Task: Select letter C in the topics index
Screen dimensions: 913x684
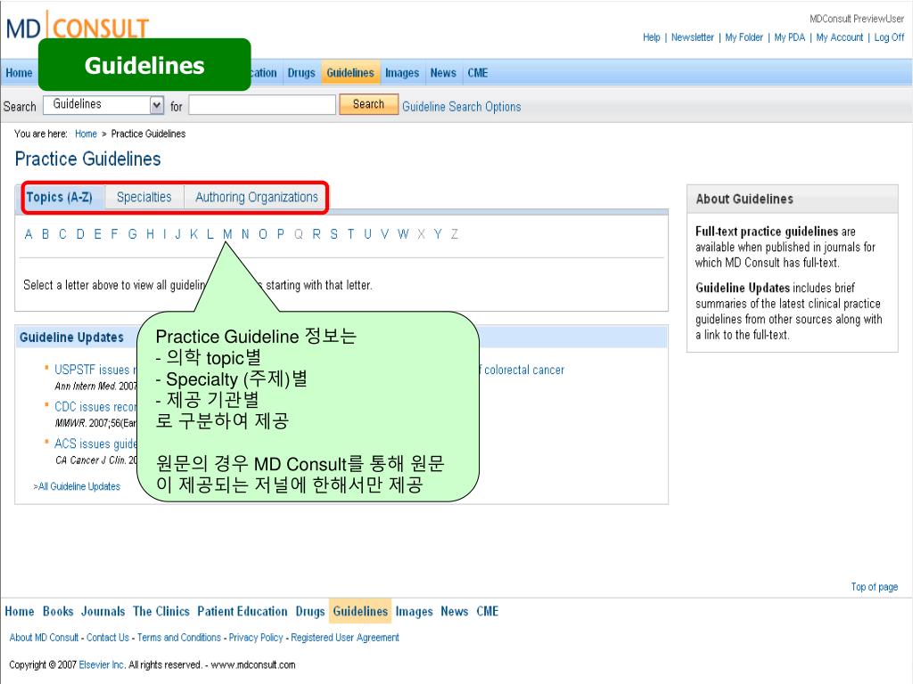Action: pos(62,234)
